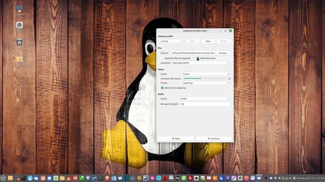Uncheck Allow frame skipping

click(x=162, y=88)
